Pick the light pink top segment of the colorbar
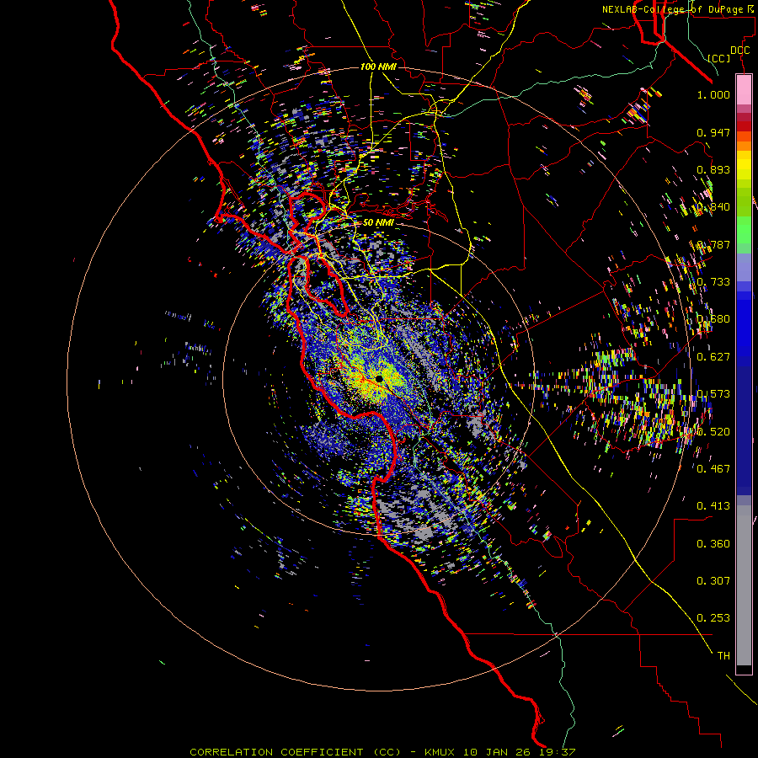The width and height of the screenshot is (758, 758). click(744, 89)
